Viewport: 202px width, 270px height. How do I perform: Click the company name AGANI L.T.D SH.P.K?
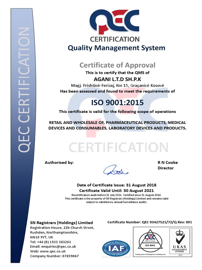tap(118, 79)
